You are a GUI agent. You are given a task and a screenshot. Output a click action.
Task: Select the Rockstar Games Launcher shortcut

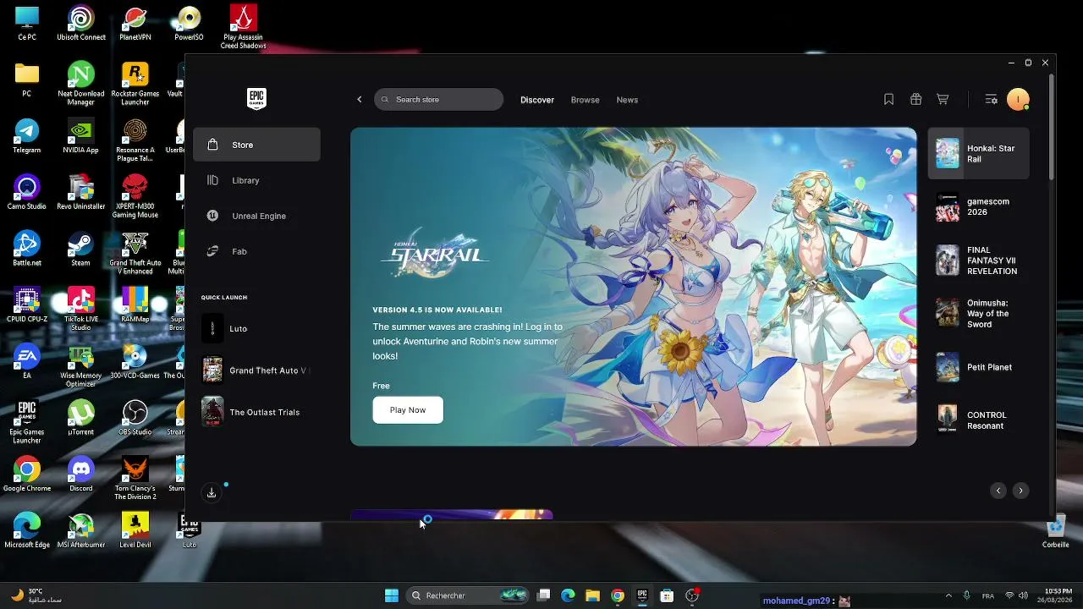tap(135, 84)
